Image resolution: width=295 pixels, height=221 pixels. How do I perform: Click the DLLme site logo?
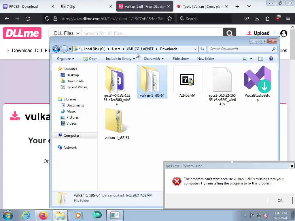(x=22, y=33)
